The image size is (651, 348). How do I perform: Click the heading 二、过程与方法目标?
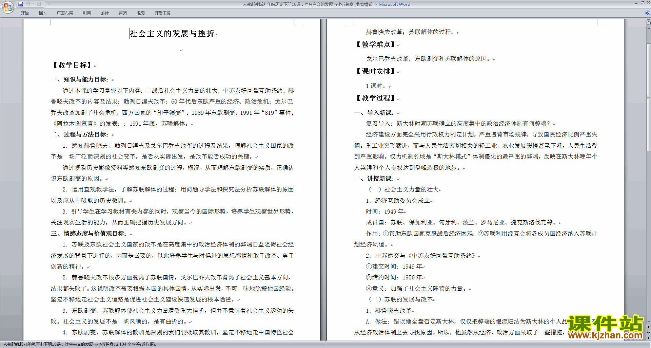click(x=79, y=134)
